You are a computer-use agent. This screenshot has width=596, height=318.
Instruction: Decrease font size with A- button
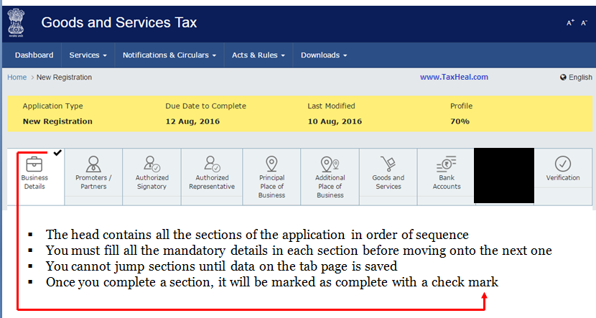point(583,23)
